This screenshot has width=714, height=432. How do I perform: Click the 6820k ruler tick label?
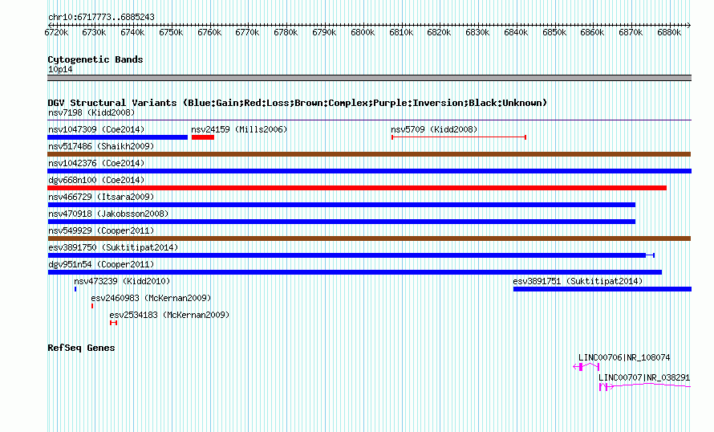439,33
